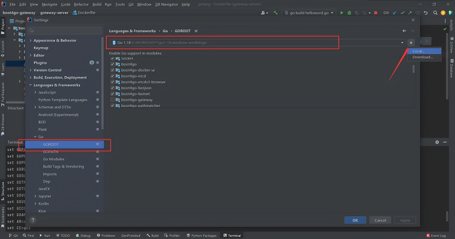Click the back arrow in Settings header

[x=404, y=31]
